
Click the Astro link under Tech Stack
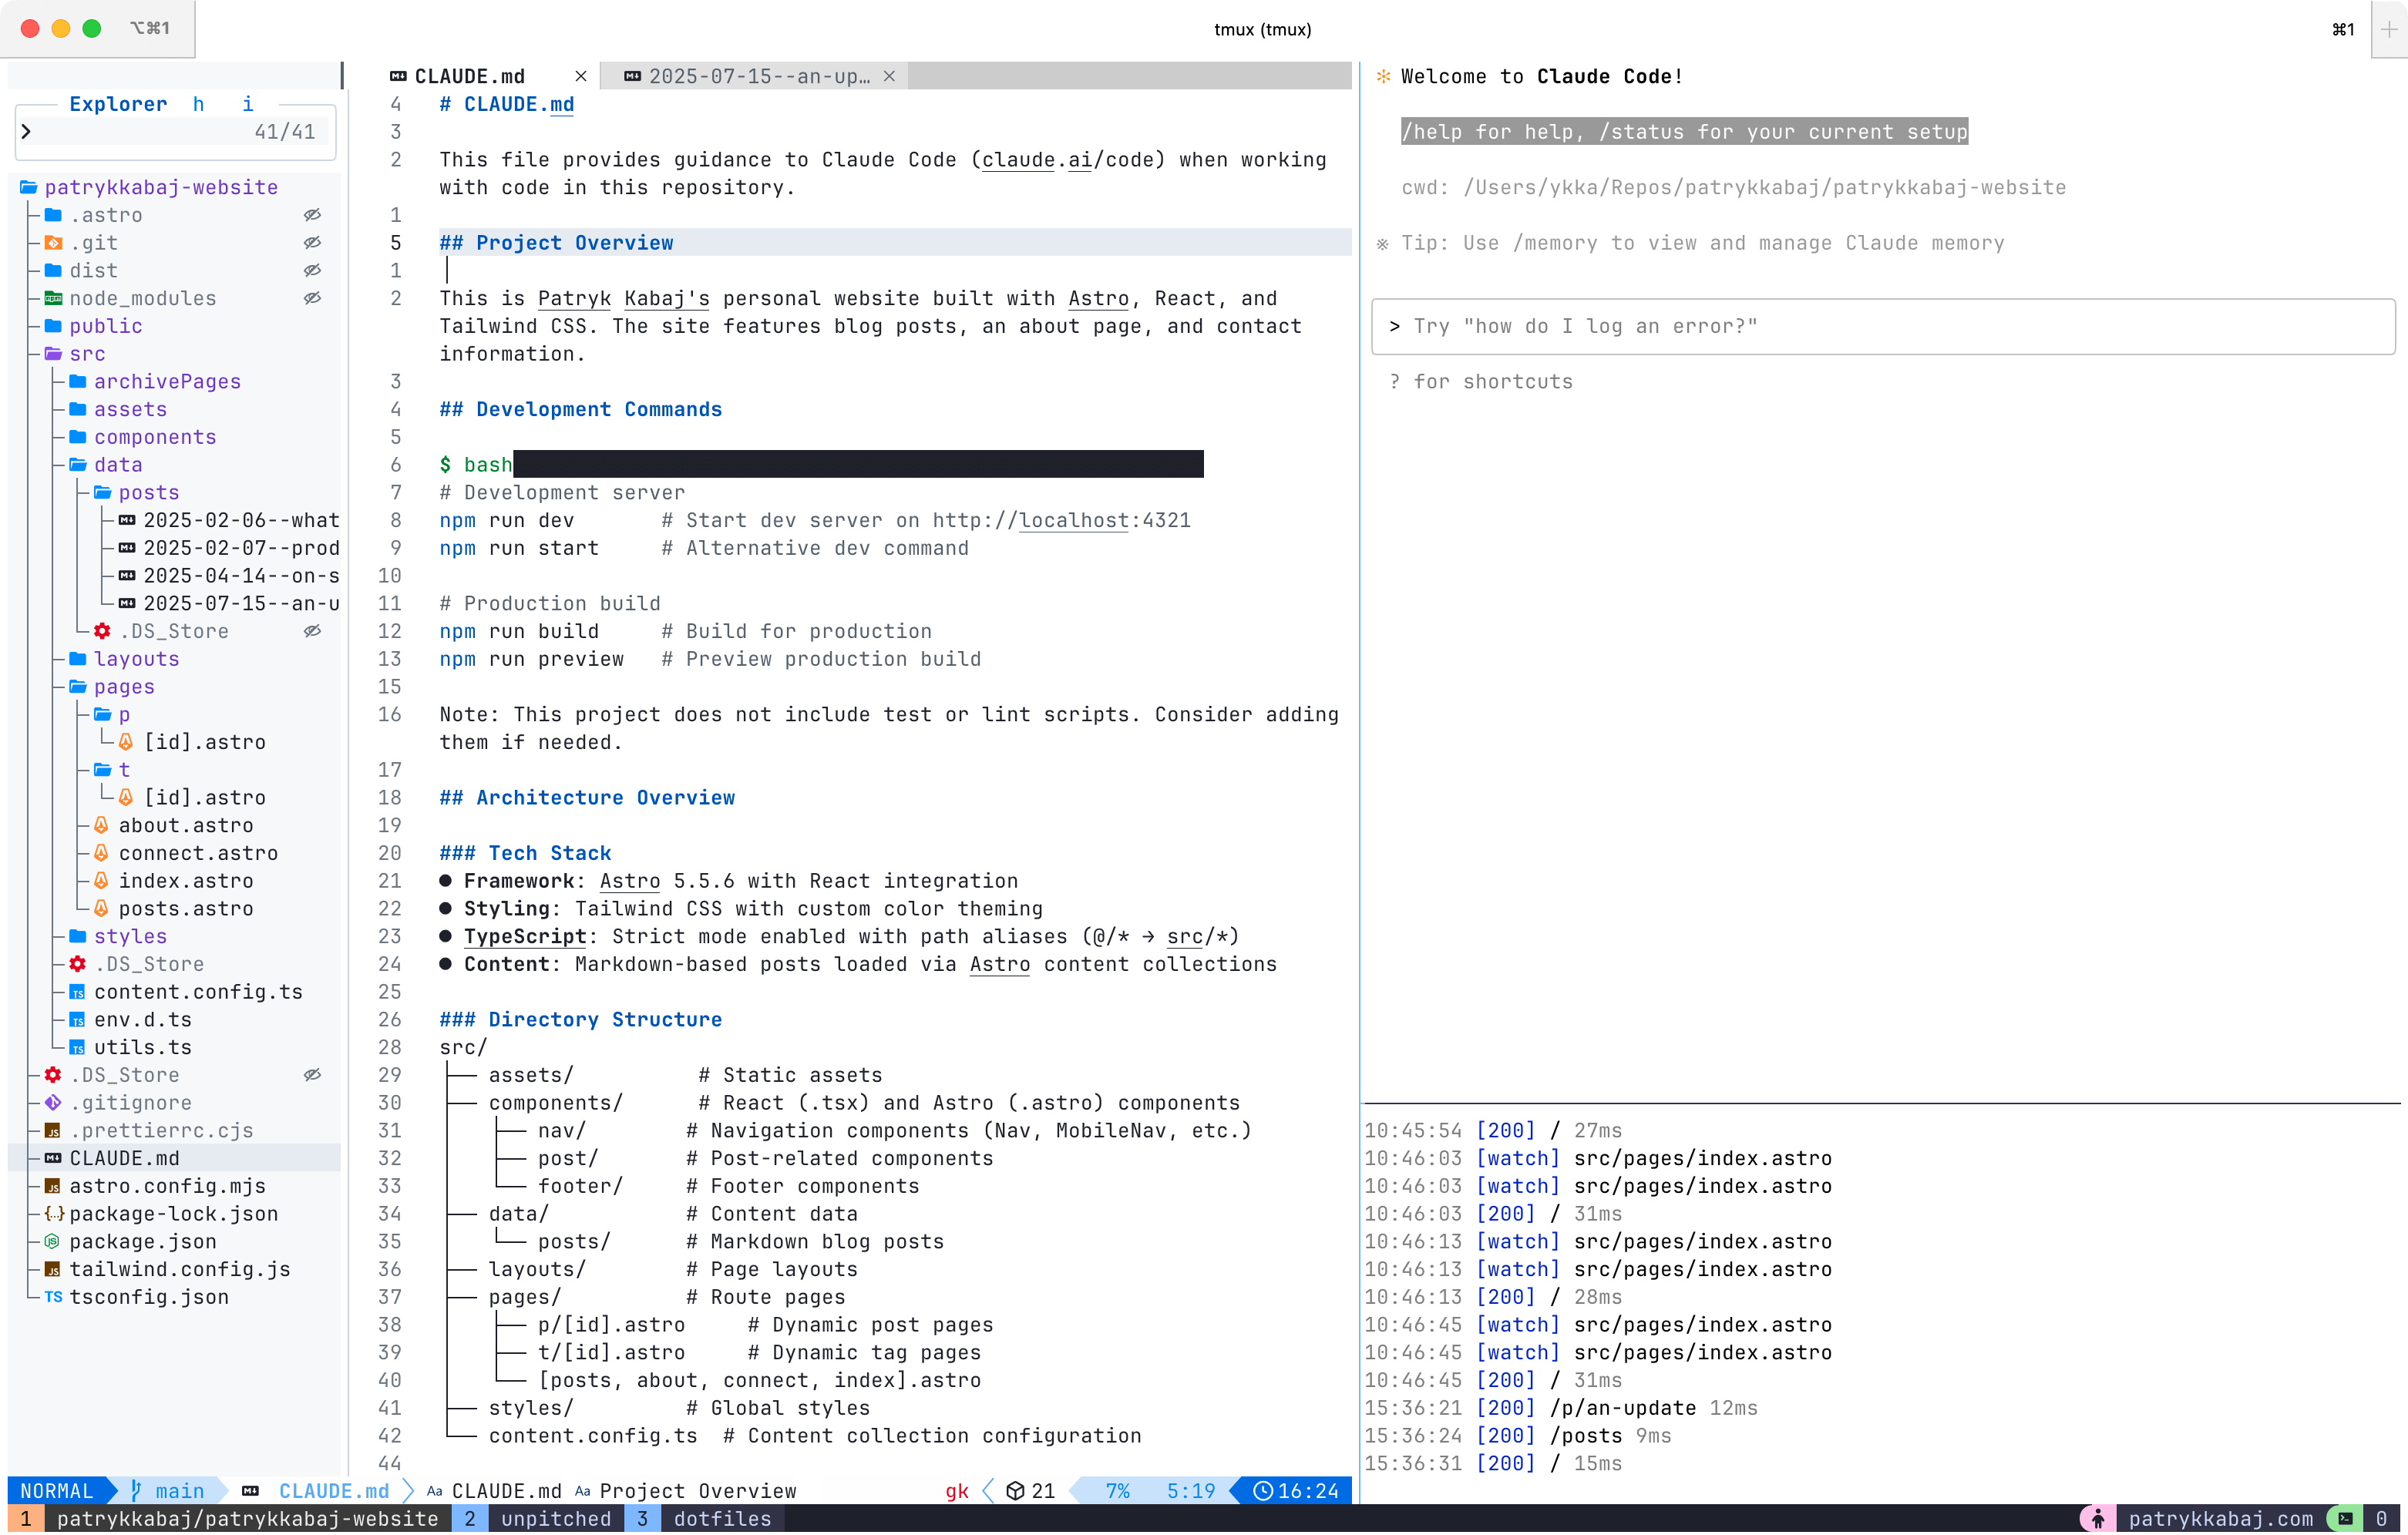pyautogui.click(x=629, y=881)
